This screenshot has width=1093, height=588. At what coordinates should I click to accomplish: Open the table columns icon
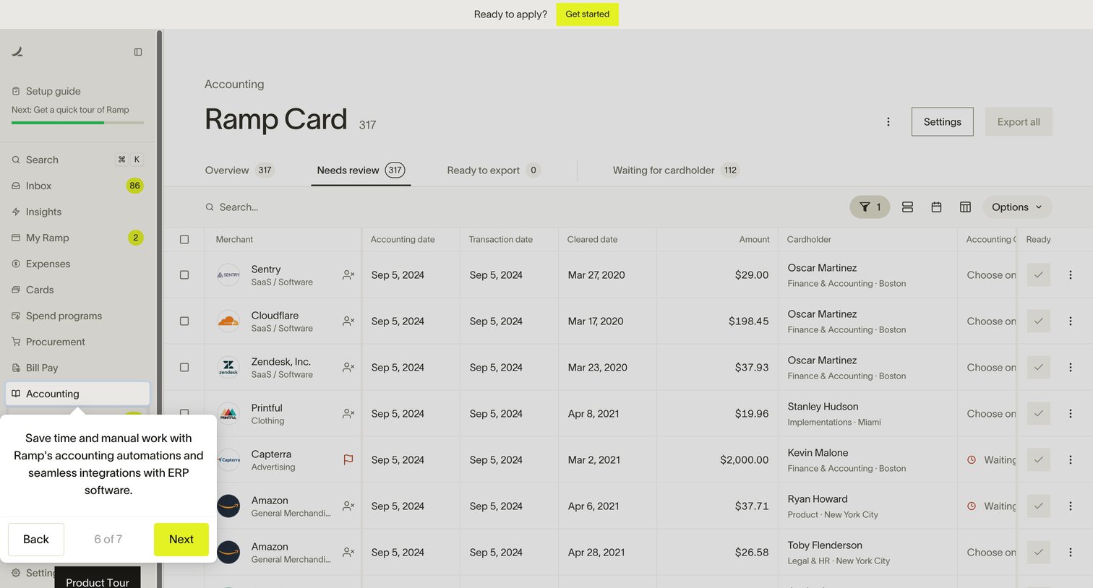click(x=965, y=207)
